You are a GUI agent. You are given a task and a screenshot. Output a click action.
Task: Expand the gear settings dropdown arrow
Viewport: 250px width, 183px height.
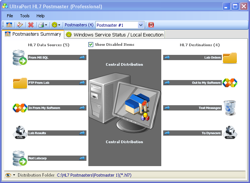point(59,25)
